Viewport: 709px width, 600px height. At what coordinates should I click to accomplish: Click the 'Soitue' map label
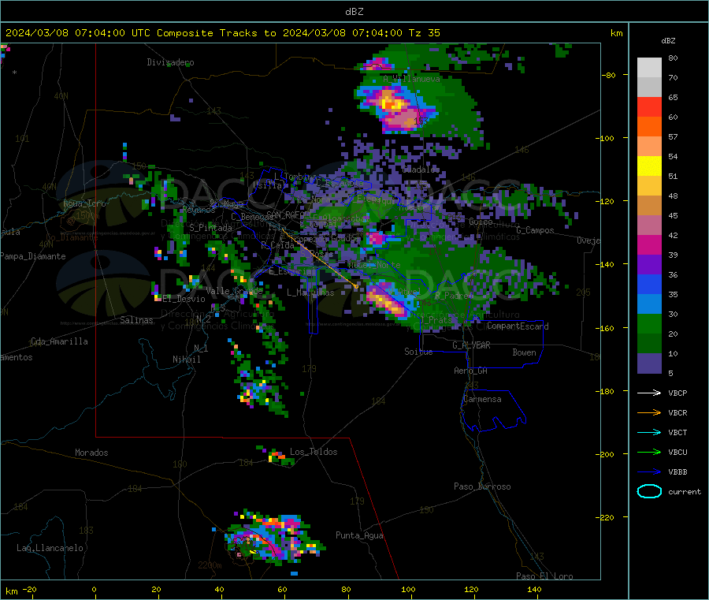[x=418, y=352]
